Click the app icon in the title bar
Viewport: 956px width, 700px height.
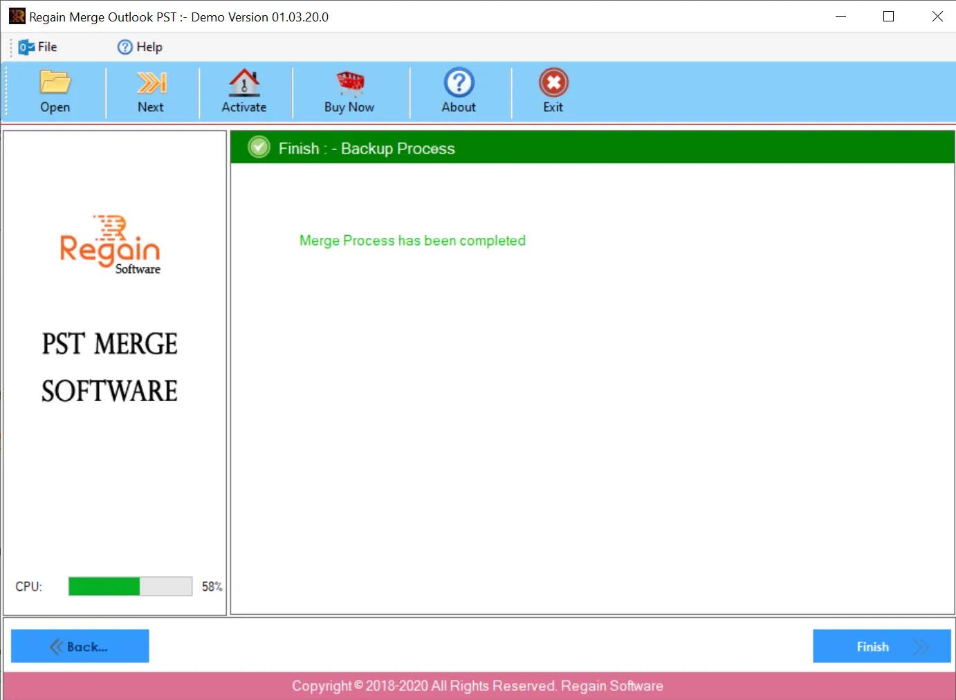[x=17, y=16]
